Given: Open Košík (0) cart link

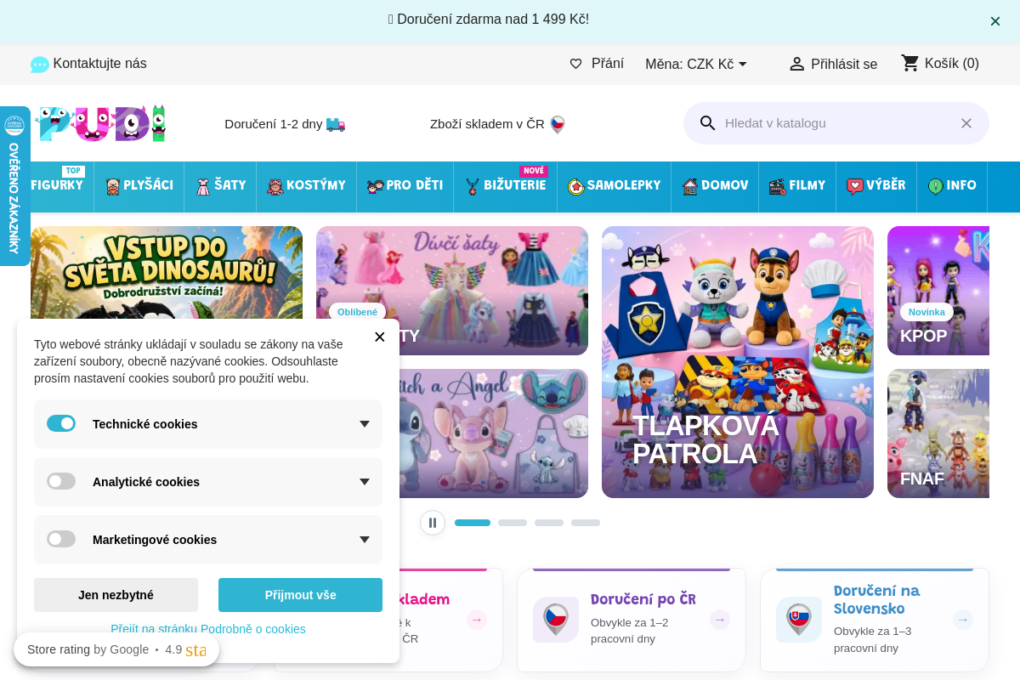Looking at the screenshot, I should (952, 64).
